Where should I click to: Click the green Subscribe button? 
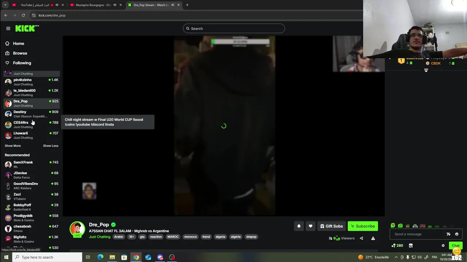click(x=363, y=226)
